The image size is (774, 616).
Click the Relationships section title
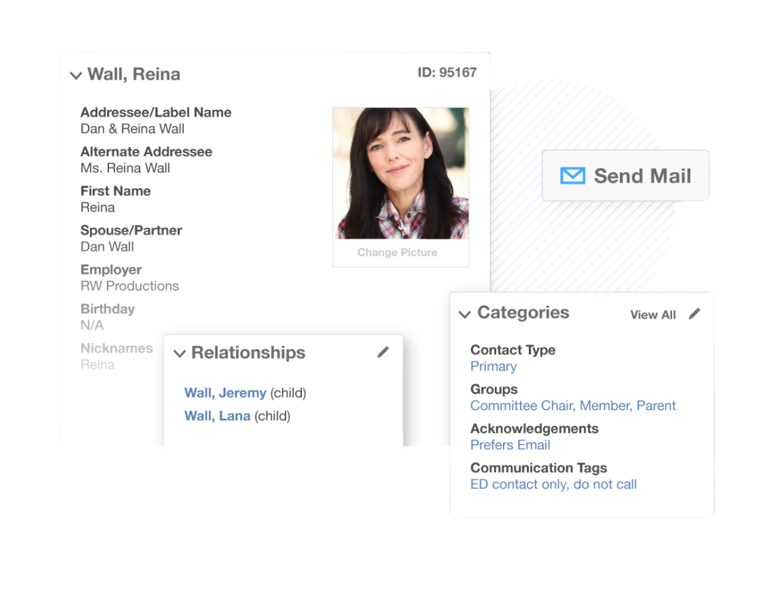(248, 353)
